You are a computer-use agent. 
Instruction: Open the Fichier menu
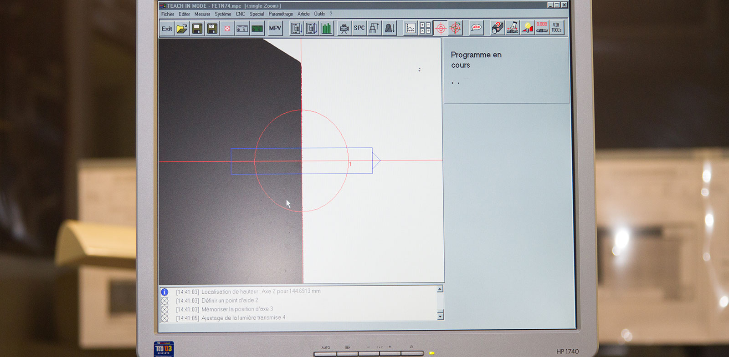(168, 14)
